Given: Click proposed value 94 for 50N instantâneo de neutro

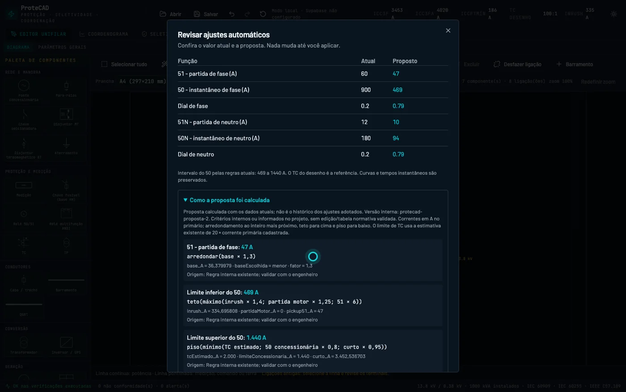Looking at the screenshot, I should 396,138.
